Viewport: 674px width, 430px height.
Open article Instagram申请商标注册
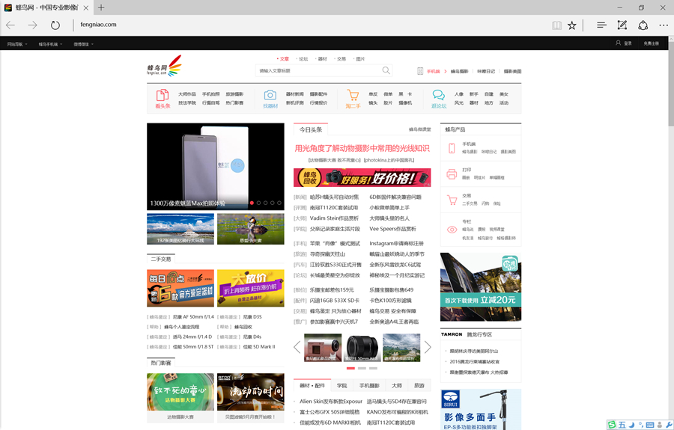396,243
